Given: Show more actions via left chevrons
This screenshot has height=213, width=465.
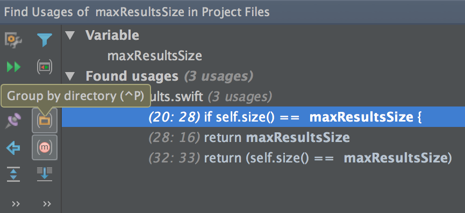Looking at the screenshot, I should point(16,204).
